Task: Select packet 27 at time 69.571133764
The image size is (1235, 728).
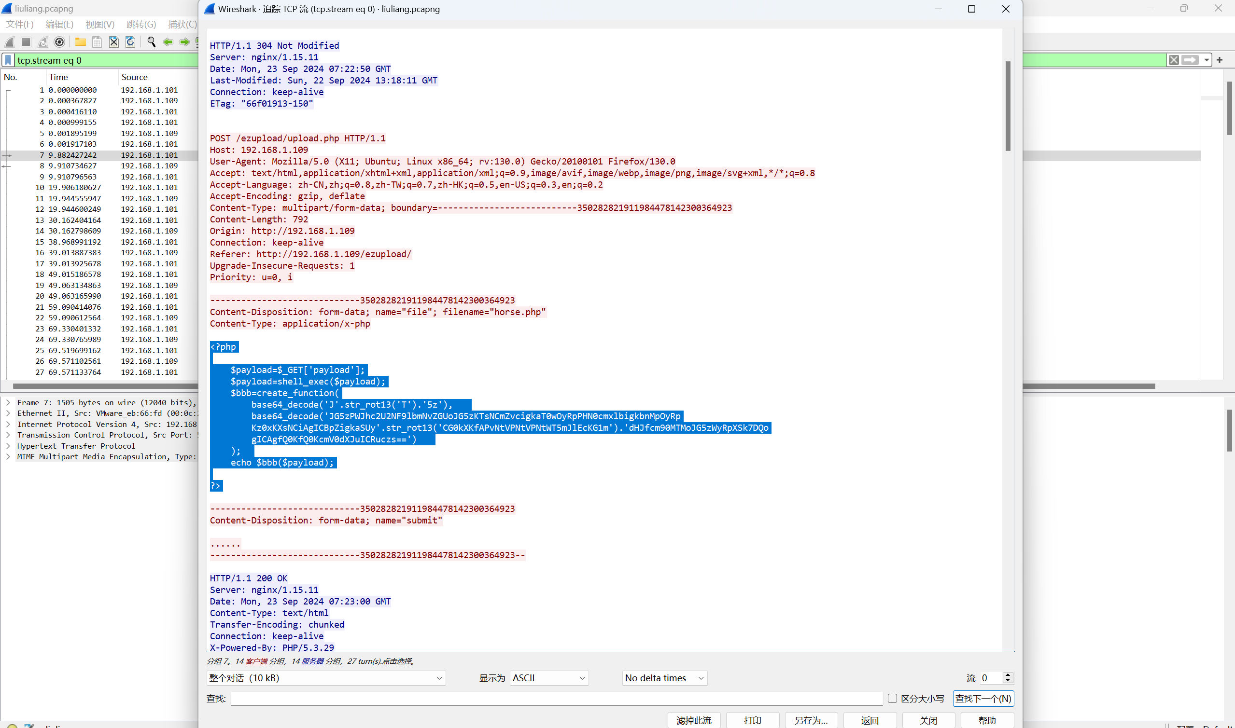Action: tap(99, 372)
